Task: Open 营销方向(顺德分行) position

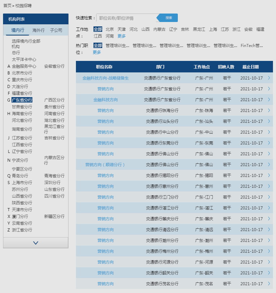Action: point(105,165)
